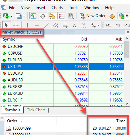The height and width of the screenshot is (135, 130).
Task: Open the Tools menu
Action: tap(74, 8)
